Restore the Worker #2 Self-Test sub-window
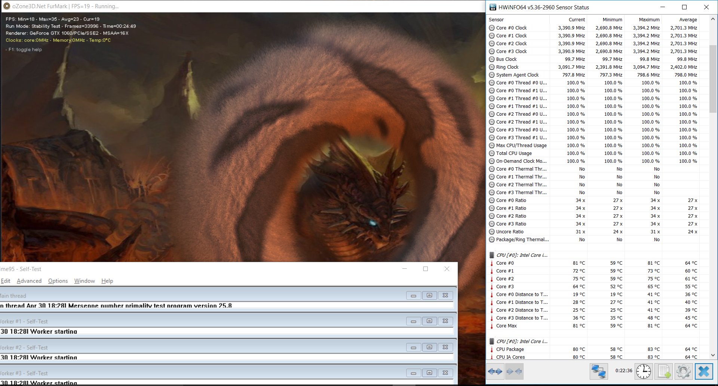The height and width of the screenshot is (386, 718). (x=429, y=347)
